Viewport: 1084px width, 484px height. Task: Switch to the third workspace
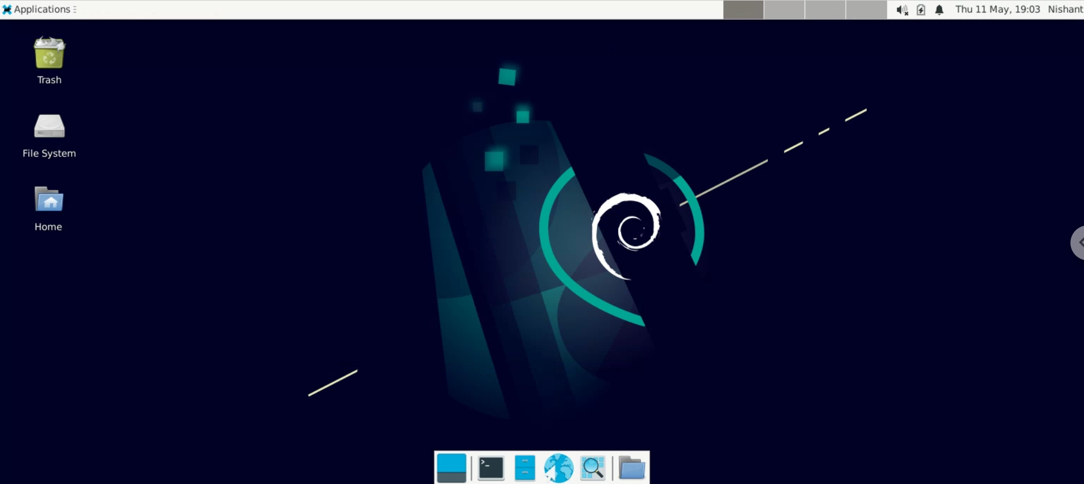coord(825,10)
